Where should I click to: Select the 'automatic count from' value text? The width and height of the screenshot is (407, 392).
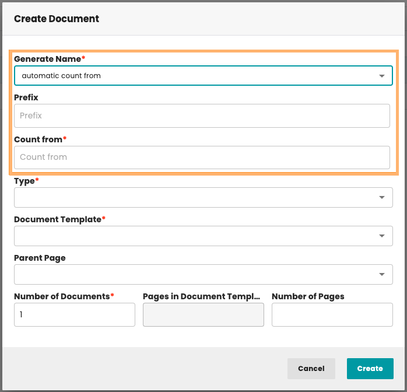pyautogui.click(x=61, y=76)
